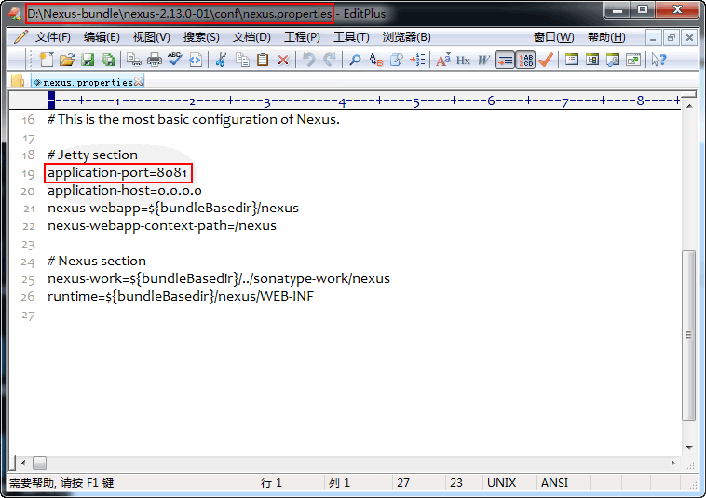Click the '# Nexus section' comment line
The width and height of the screenshot is (706, 498).
tap(97, 261)
